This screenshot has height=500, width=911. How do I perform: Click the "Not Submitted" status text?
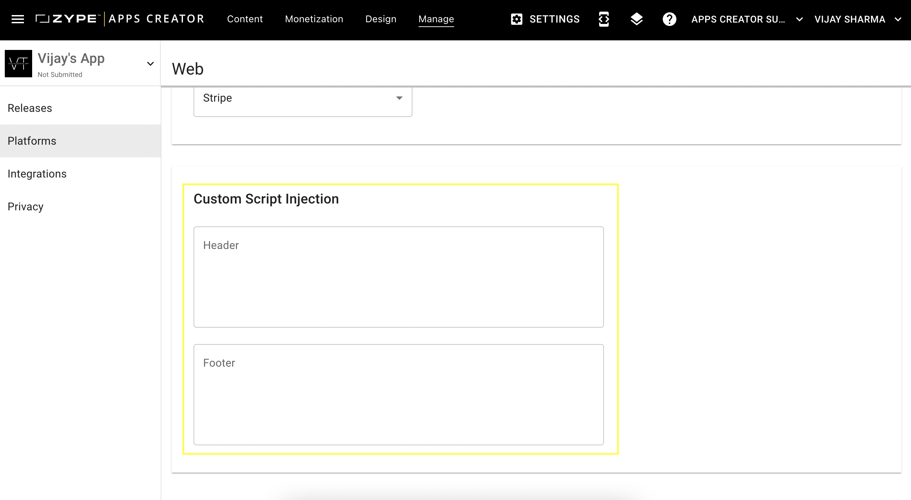click(x=60, y=75)
